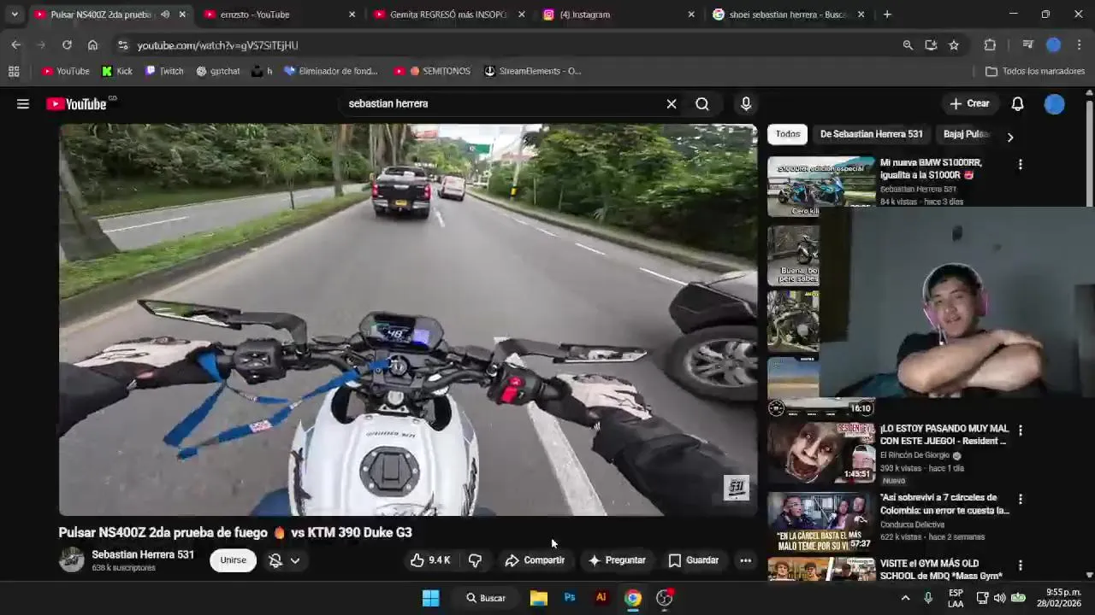Screen dimensions: 1095x615
Task: Open the Chrome extensions puzzle icon
Action: pyautogui.click(x=990, y=45)
